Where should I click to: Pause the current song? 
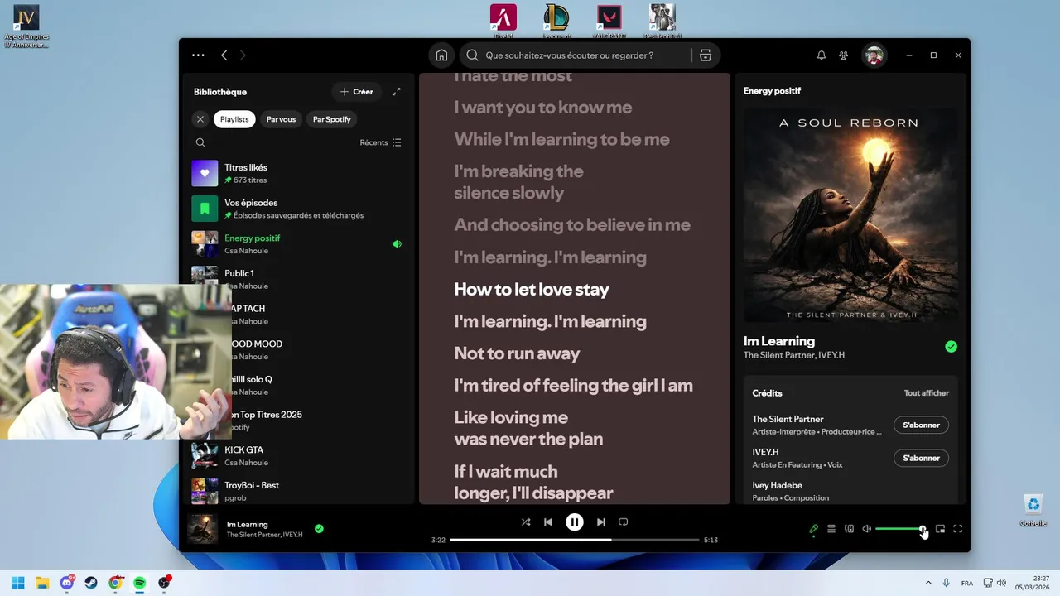pos(575,522)
